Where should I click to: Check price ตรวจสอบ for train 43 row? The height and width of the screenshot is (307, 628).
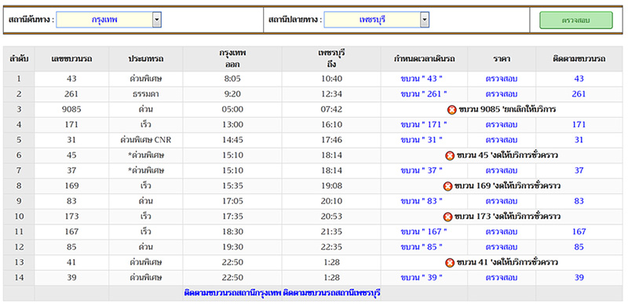[x=502, y=79]
